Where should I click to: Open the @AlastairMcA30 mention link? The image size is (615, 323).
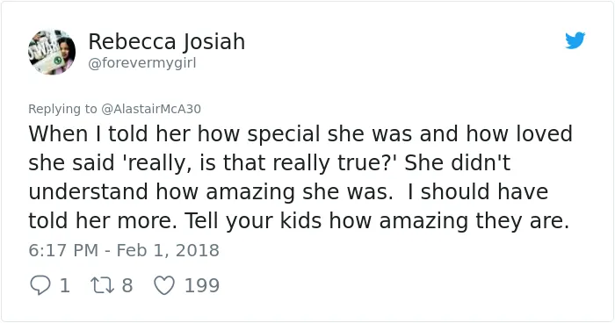151,109
